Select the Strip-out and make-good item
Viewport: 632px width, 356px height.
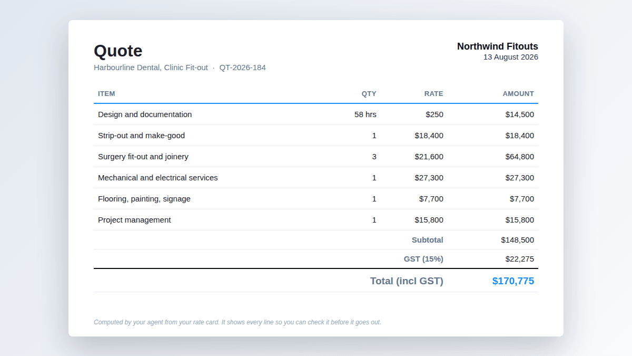coord(142,136)
